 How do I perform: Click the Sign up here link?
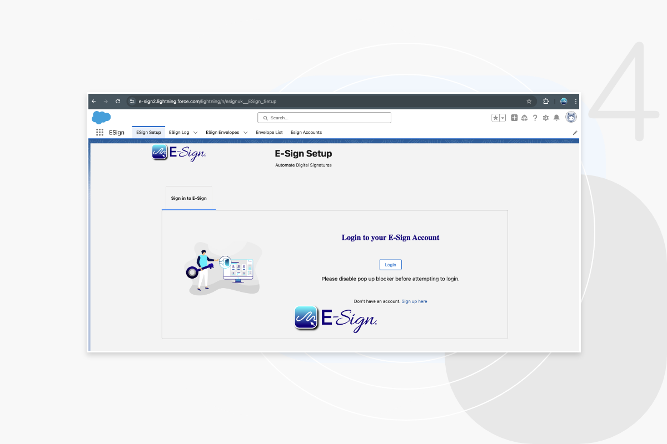415,301
